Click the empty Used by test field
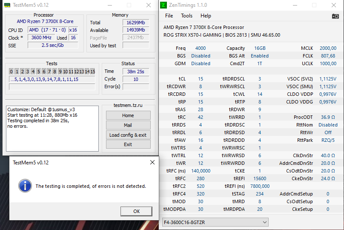 point(136,45)
